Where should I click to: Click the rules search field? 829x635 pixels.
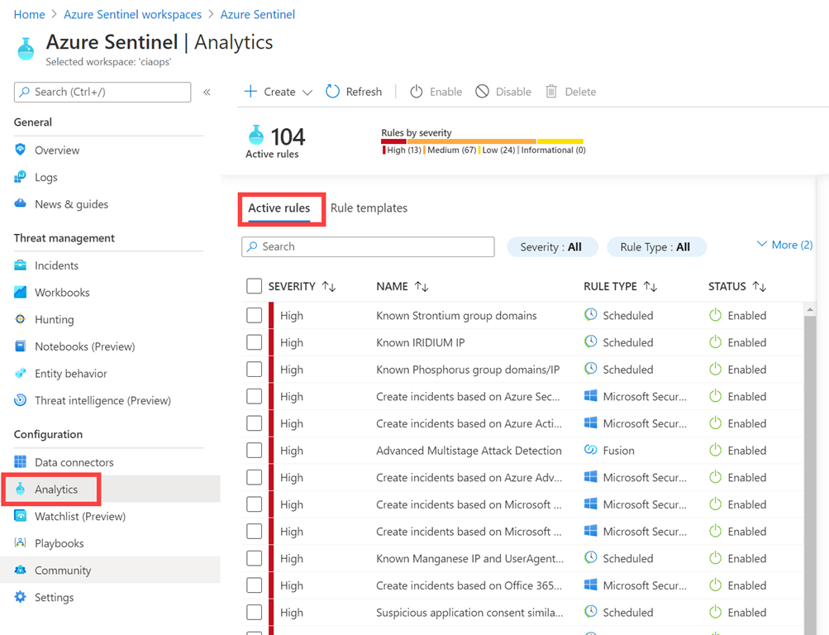368,246
